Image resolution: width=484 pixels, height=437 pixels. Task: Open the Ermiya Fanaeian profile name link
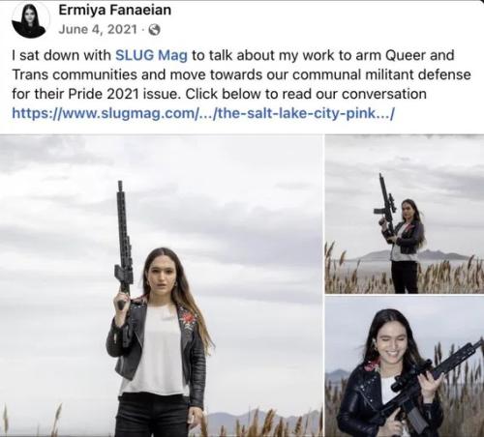115,10
